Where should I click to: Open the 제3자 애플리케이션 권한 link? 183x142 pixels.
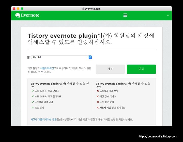pos(44,119)
